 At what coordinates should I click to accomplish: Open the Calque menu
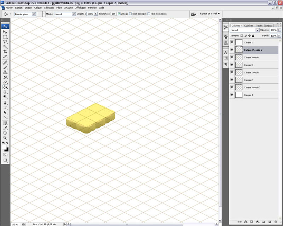pos(38,8)
